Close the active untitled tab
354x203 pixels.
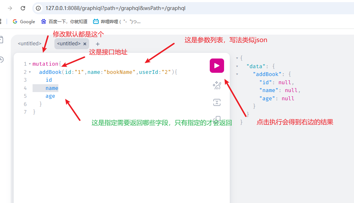[x=85, y=44]
